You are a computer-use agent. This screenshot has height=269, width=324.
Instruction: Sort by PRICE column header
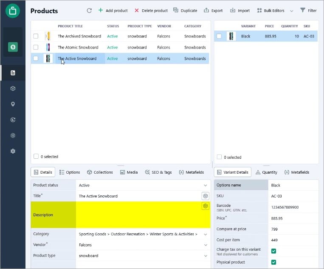tap(269, 26)
